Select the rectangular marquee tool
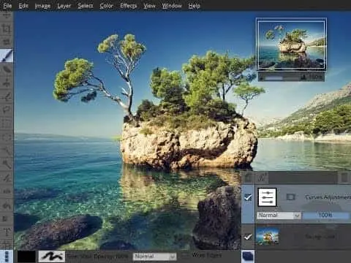 click(7, 123)
